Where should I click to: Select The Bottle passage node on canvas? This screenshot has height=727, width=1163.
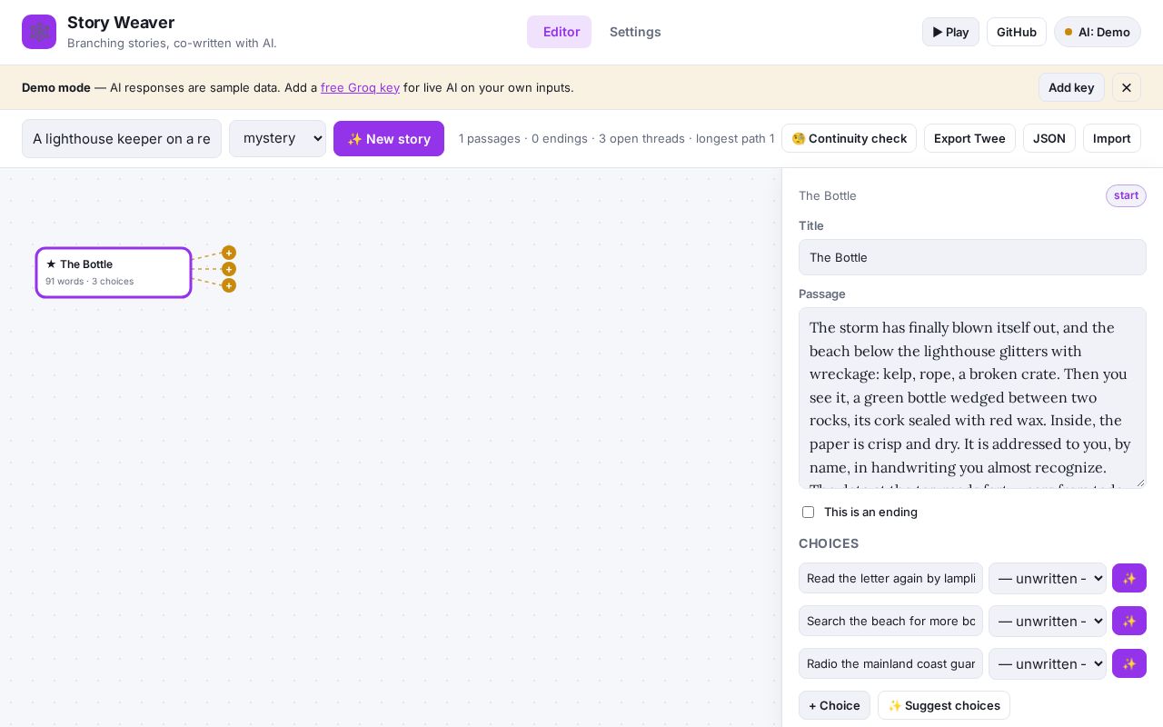click(x=114, y=273)
